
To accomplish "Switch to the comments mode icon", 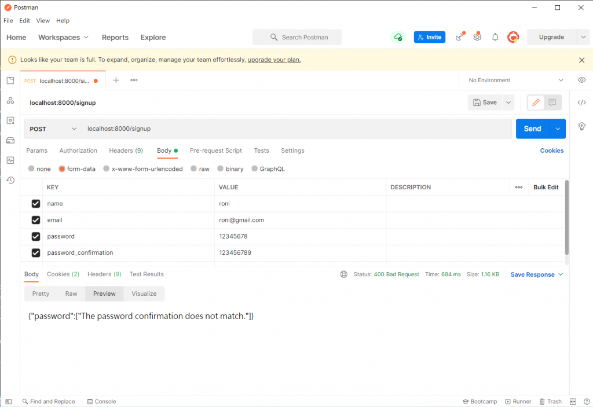I will pos(552,102).
